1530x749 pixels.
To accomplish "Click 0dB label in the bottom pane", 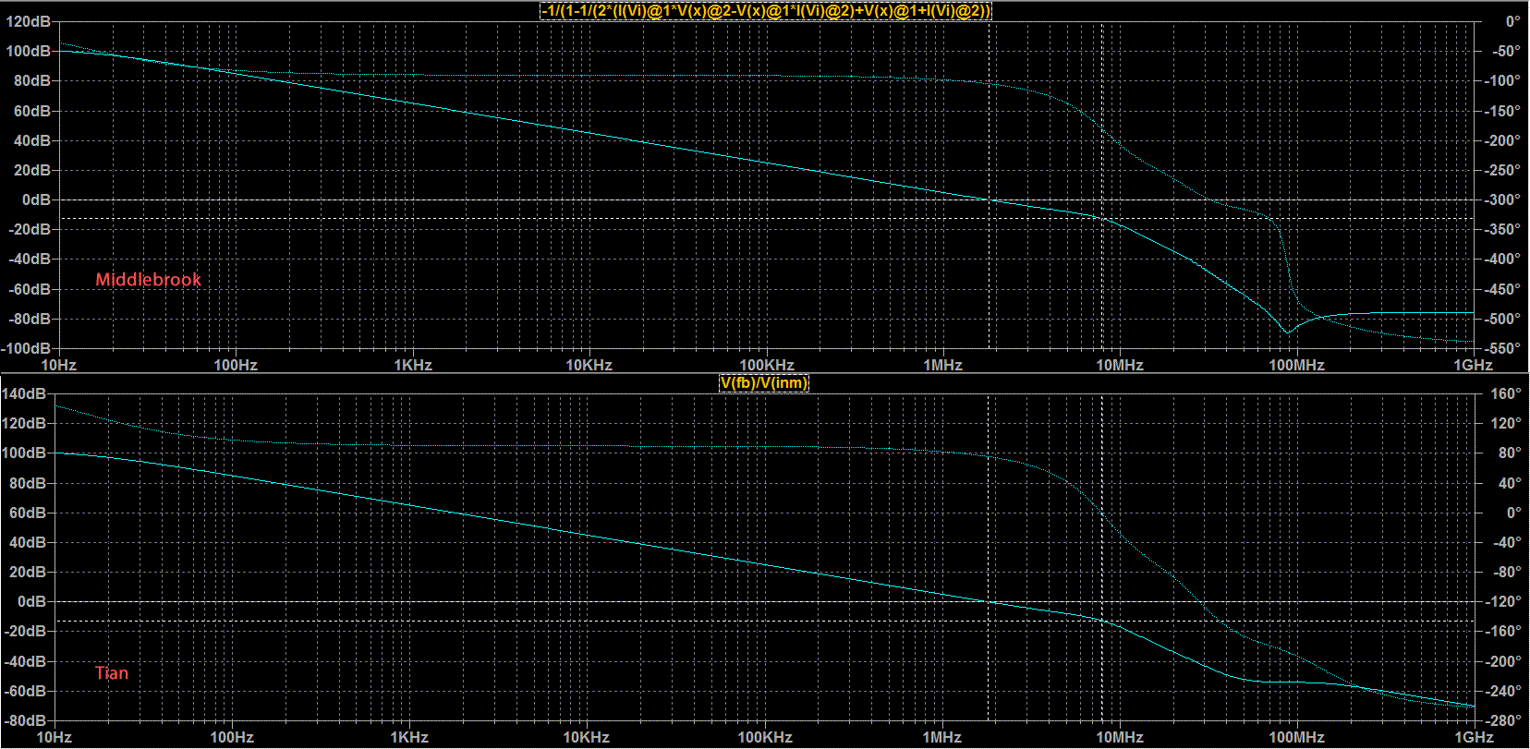I will tap(31, 601).
